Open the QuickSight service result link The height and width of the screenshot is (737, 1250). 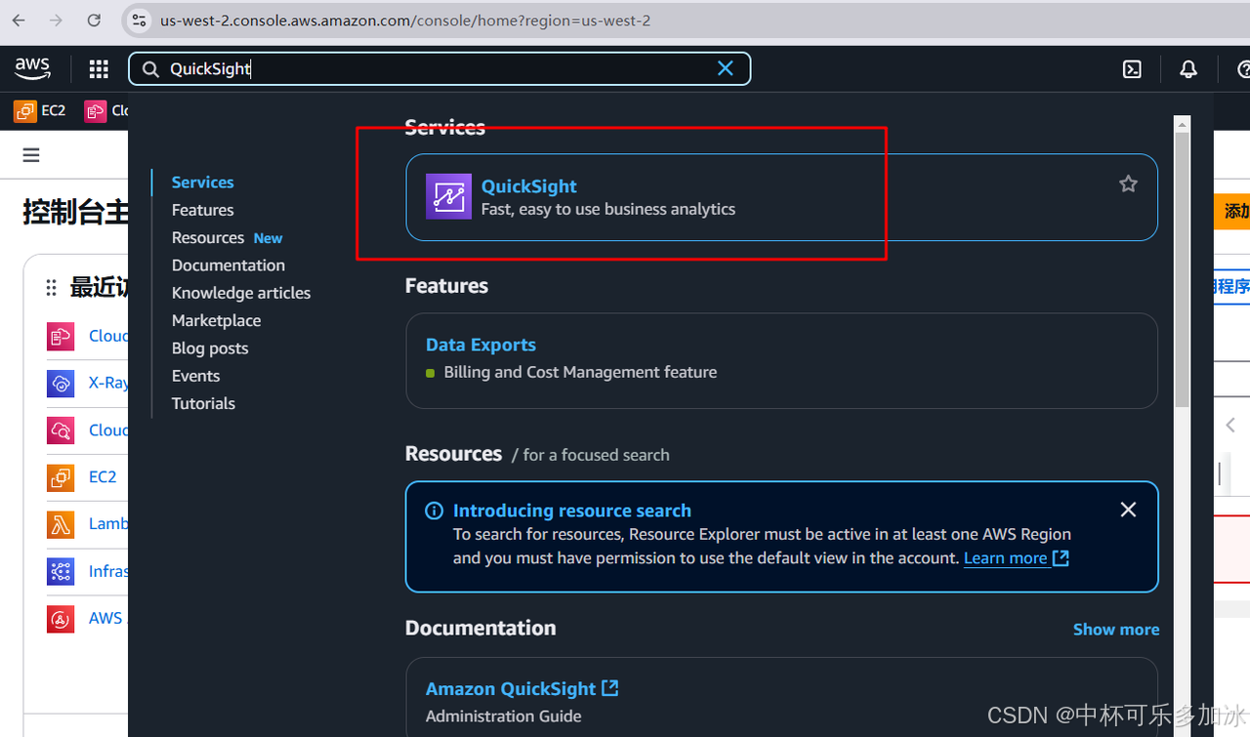point(528,186)
